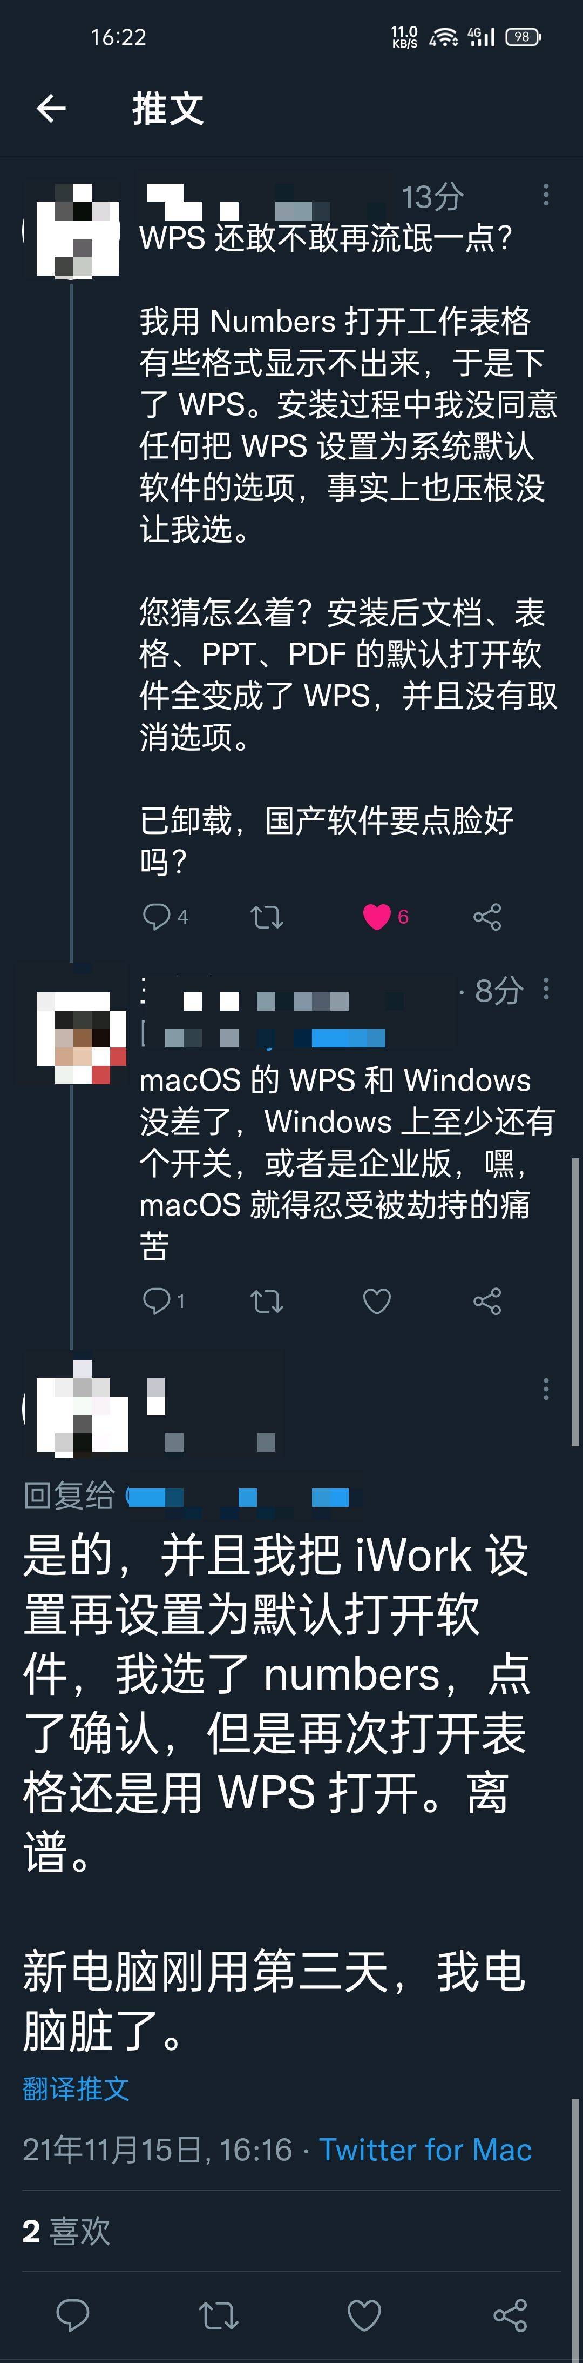Share the first tweet about Numbers
Viewport: 583px width, 2363px height.
[487, 917]
